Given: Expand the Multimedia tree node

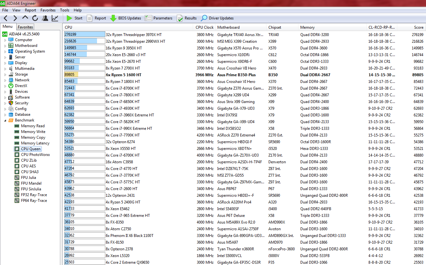Looking at the screenshot, I should pos(5,69).
